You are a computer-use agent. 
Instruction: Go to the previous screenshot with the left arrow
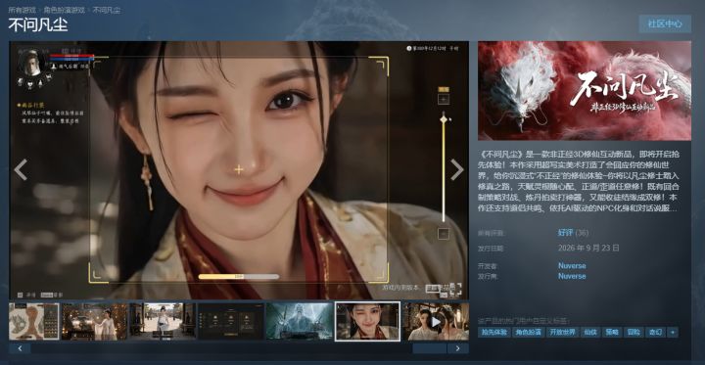pos(21,170)
